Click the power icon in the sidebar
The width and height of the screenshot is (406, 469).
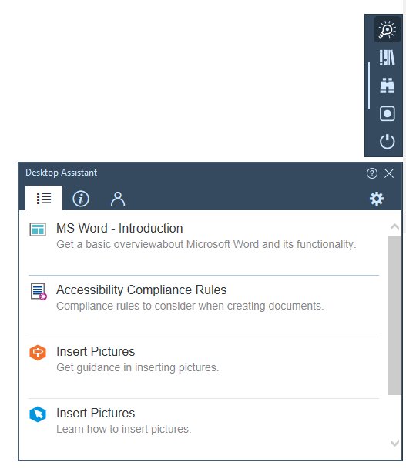pyautogui.click(x=388, y=141)
